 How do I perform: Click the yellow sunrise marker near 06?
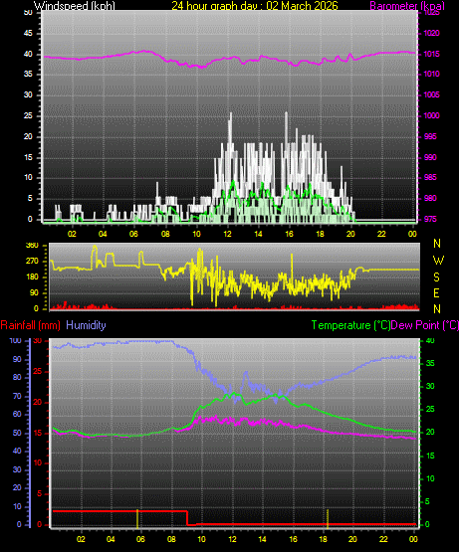pos(137,518)
